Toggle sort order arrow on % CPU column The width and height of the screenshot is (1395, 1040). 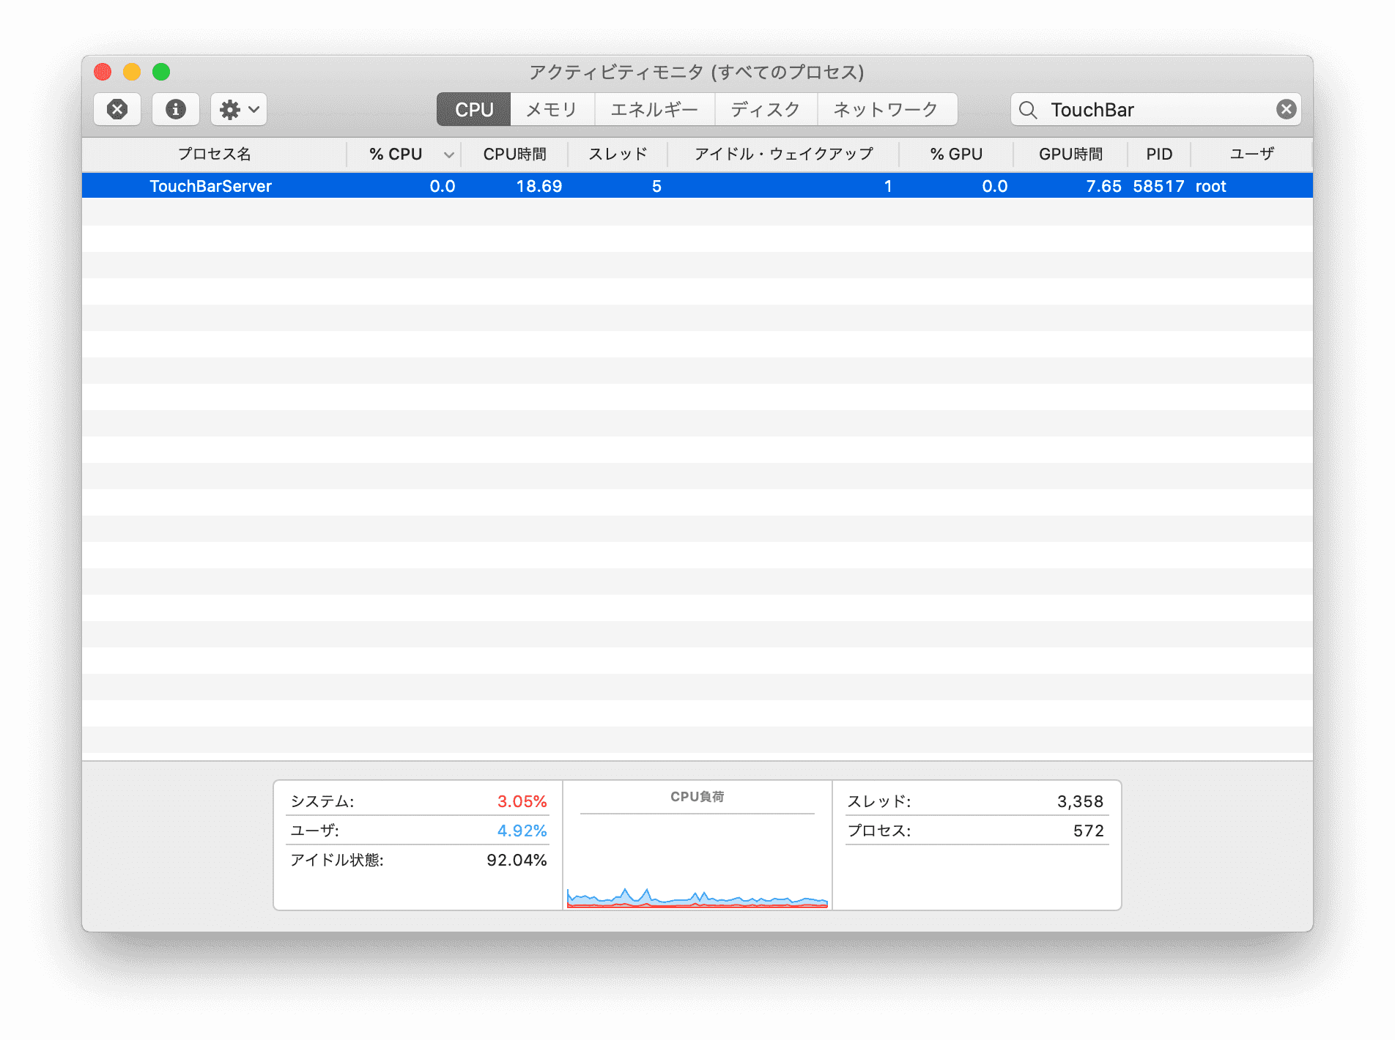coord(448,155)
